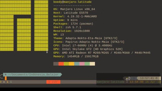Click the 13:58:00 time in tmux status bar

[136, 82]
